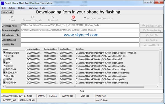165x104 pixels.
Task: Select the Format toolbar icon
Action: (12, 17)
